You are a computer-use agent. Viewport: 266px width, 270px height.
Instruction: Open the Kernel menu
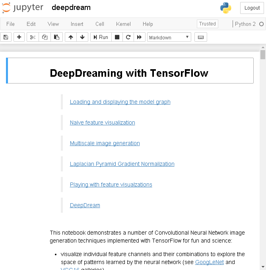pos(123,24)
